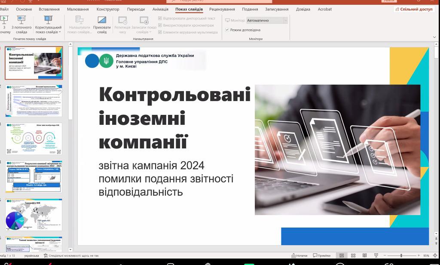Click the українська language indicator in status bar

click(x=31, y=256)
